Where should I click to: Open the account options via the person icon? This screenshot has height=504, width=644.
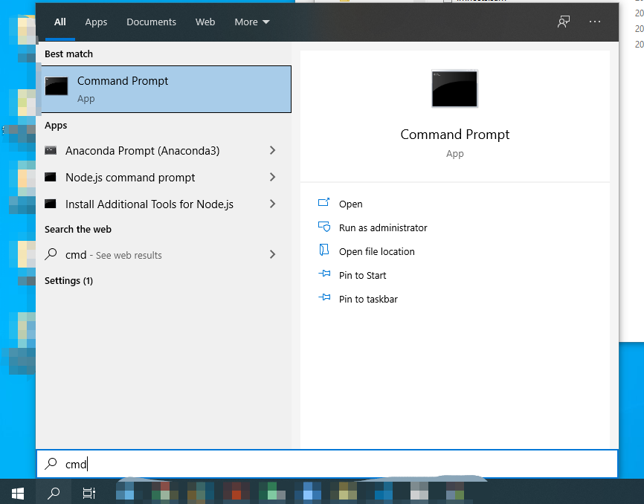coord(563,22)
